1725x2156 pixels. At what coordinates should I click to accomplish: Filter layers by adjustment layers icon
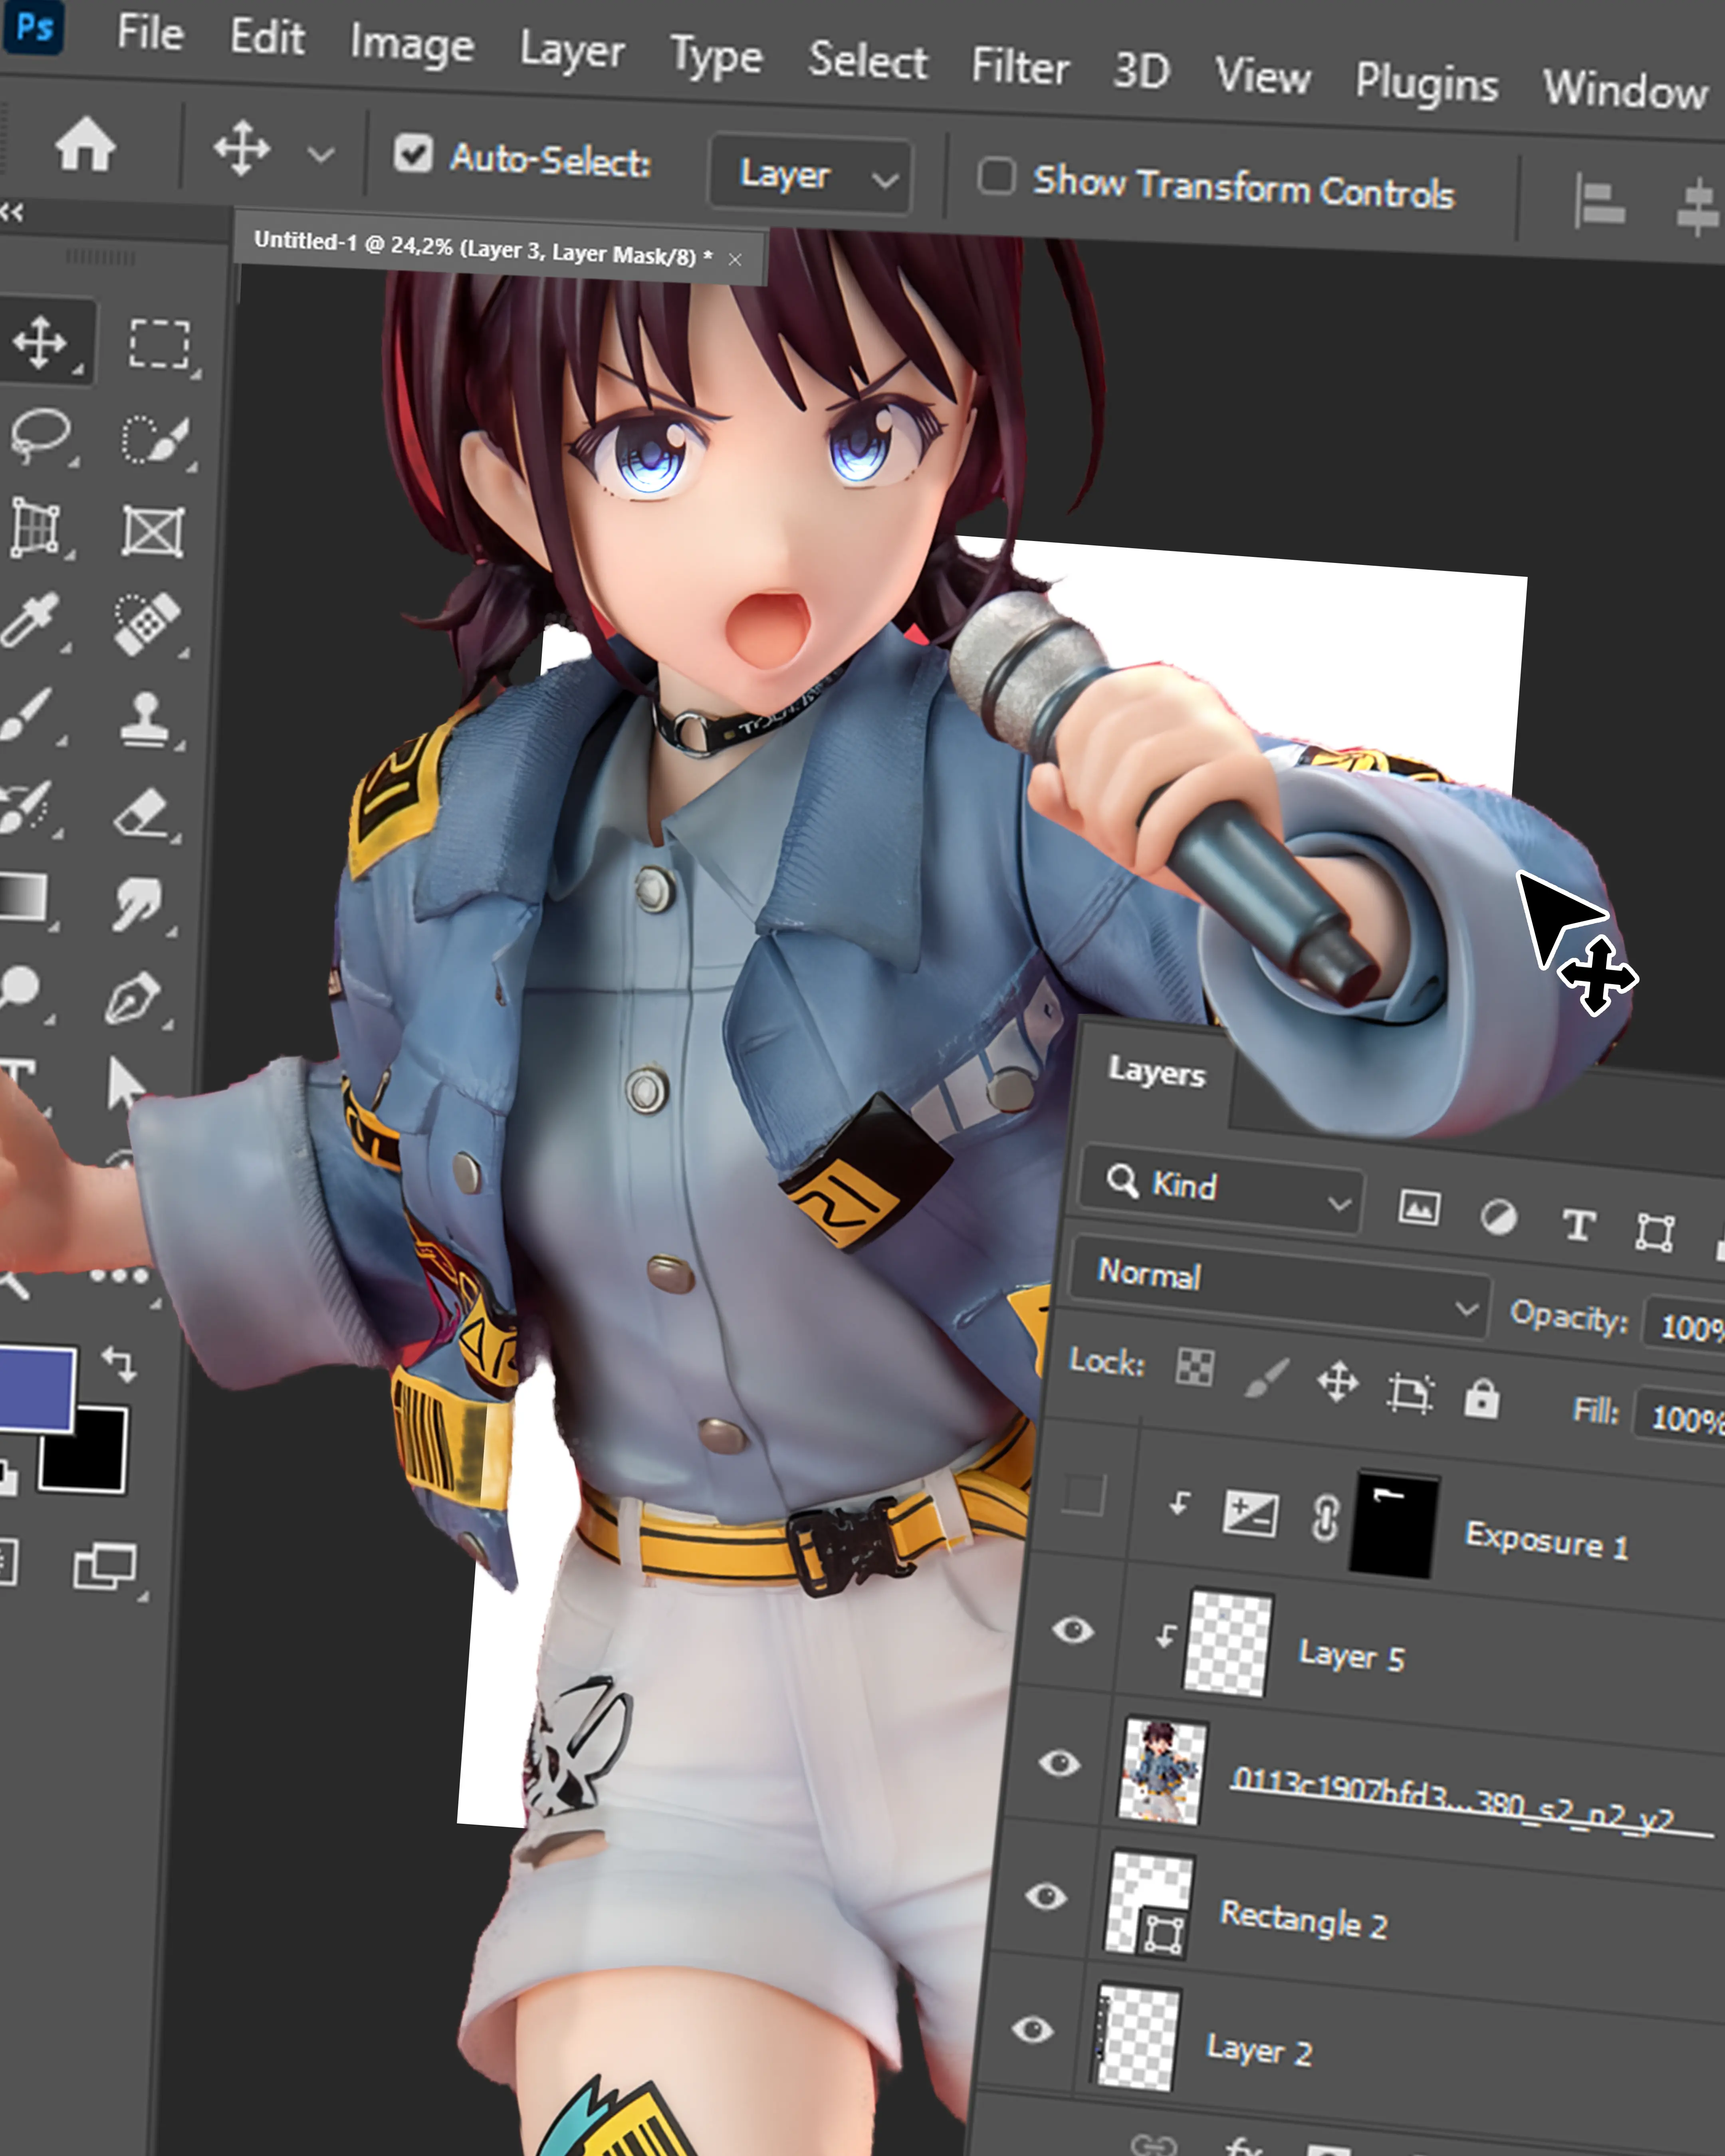coord(1498,1217)
